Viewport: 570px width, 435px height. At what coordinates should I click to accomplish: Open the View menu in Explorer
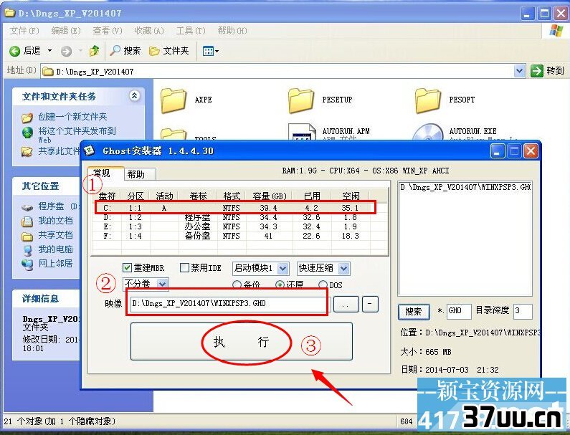pyautogui.click(x=108, y=31)
